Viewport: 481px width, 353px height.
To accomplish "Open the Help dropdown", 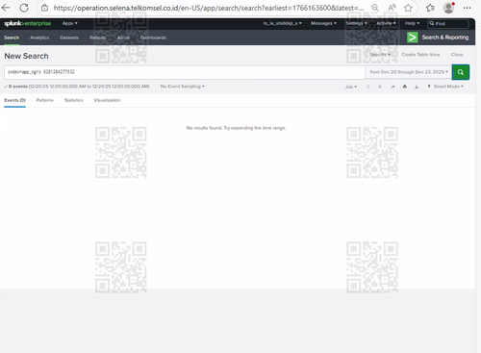I will tap(412, 23).
